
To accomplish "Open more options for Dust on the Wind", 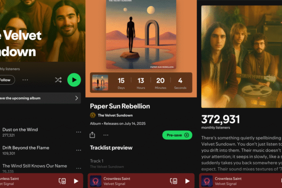I will point(78,132).
